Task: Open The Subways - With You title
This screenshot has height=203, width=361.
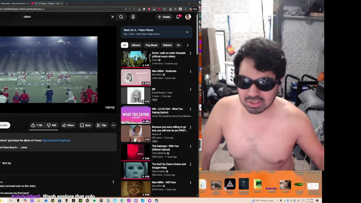Action: (x=165, y=148)
